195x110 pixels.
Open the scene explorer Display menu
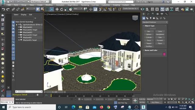pos(24,15)
